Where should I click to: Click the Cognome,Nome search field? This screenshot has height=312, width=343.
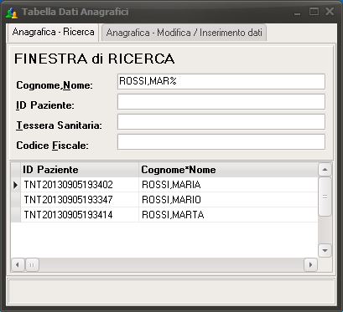(x=221, y=81)
